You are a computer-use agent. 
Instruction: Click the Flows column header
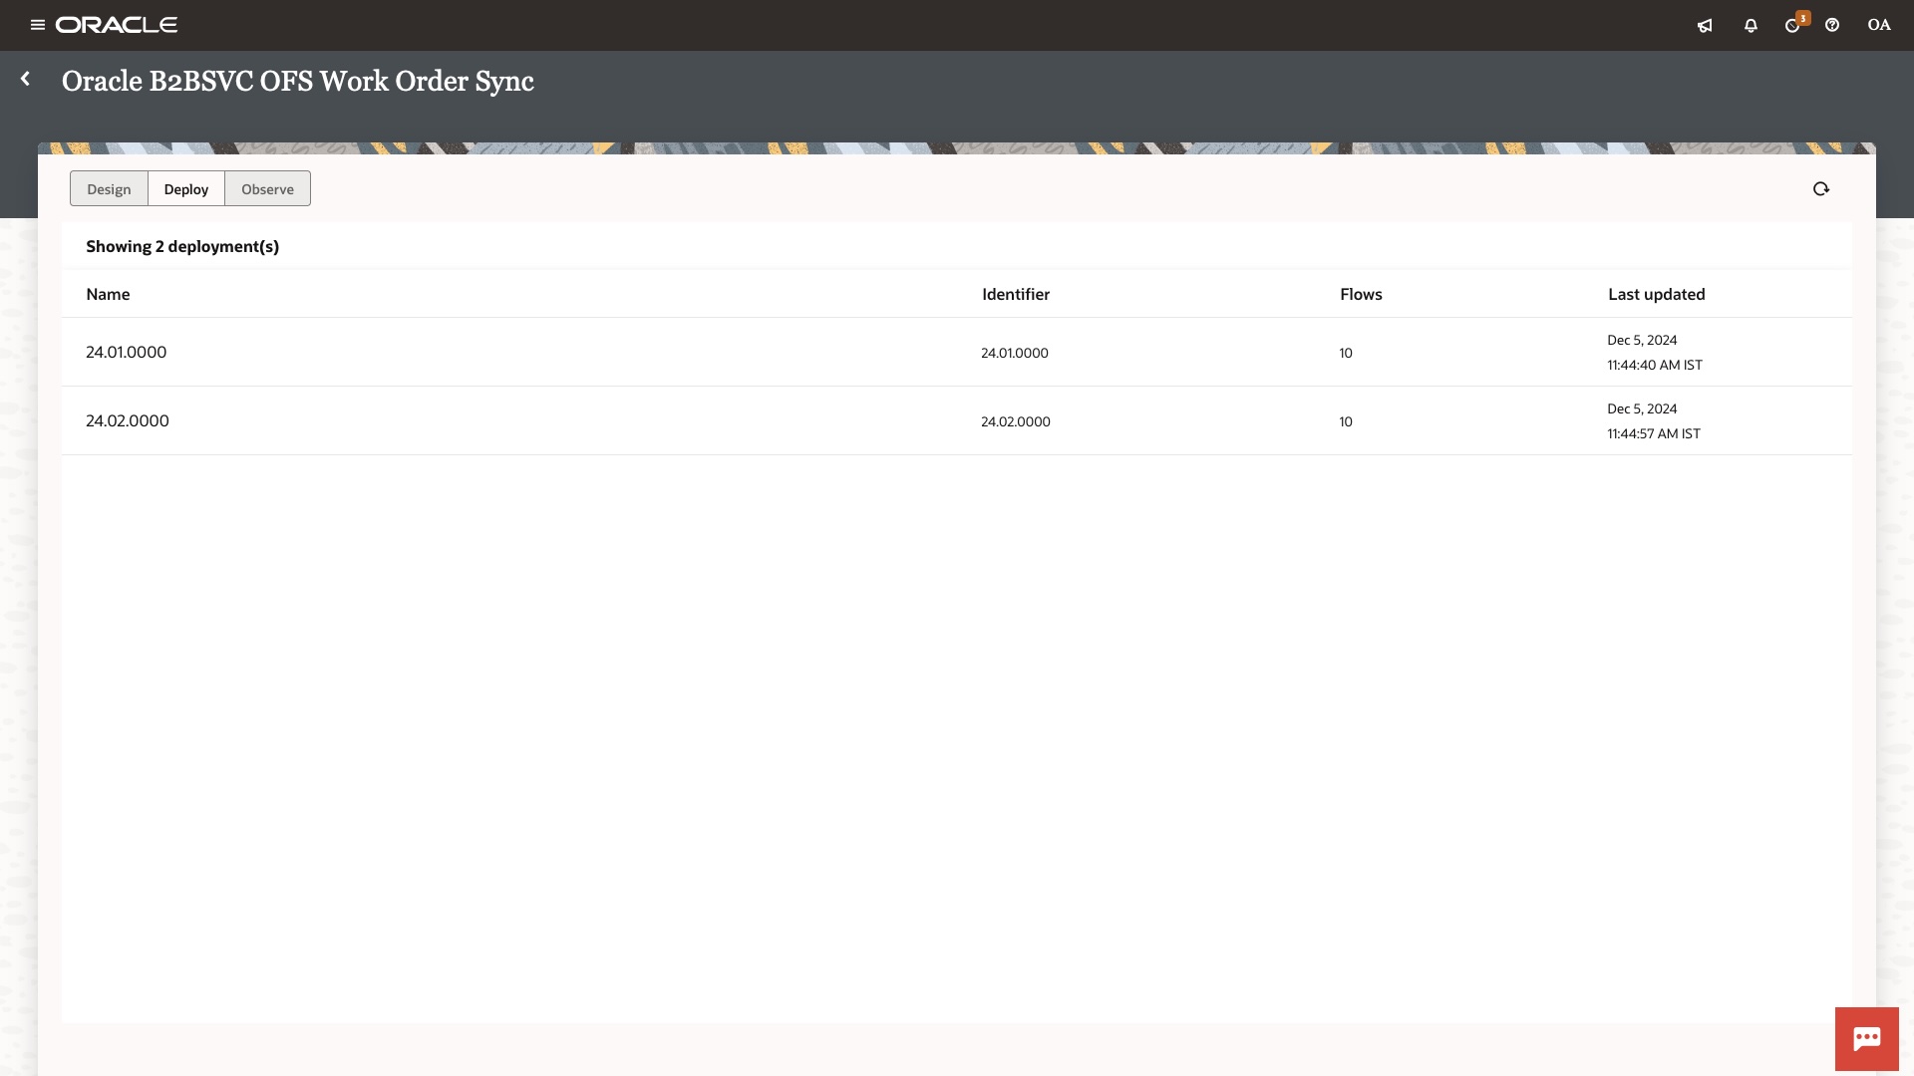point(1360,294)
